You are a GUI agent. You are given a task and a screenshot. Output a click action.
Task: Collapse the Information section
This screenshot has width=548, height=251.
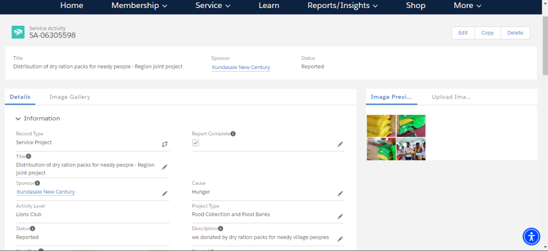click(x=18, y=118)
